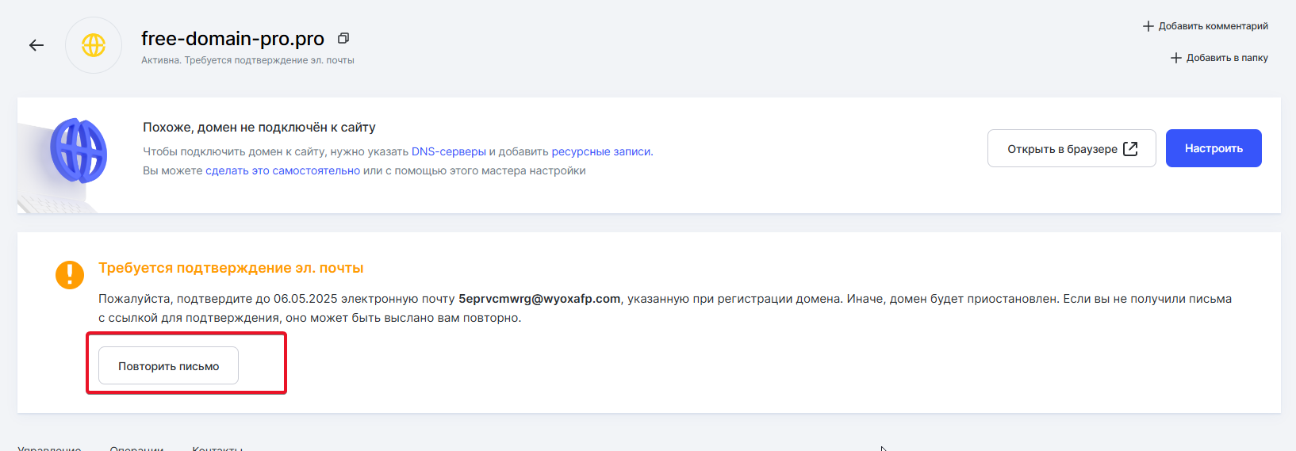Open the Операции tab
The height and width of the screenshot is (451, 1296).
point(136,448)
